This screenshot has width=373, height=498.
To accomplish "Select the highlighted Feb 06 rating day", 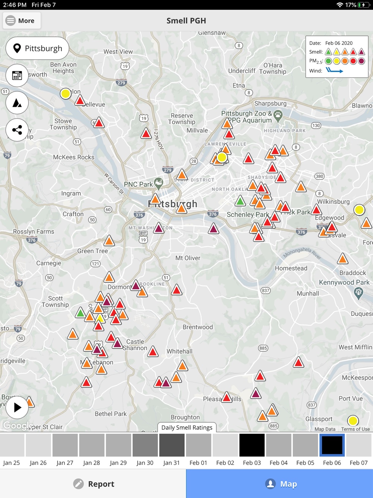I will [332, 450].
